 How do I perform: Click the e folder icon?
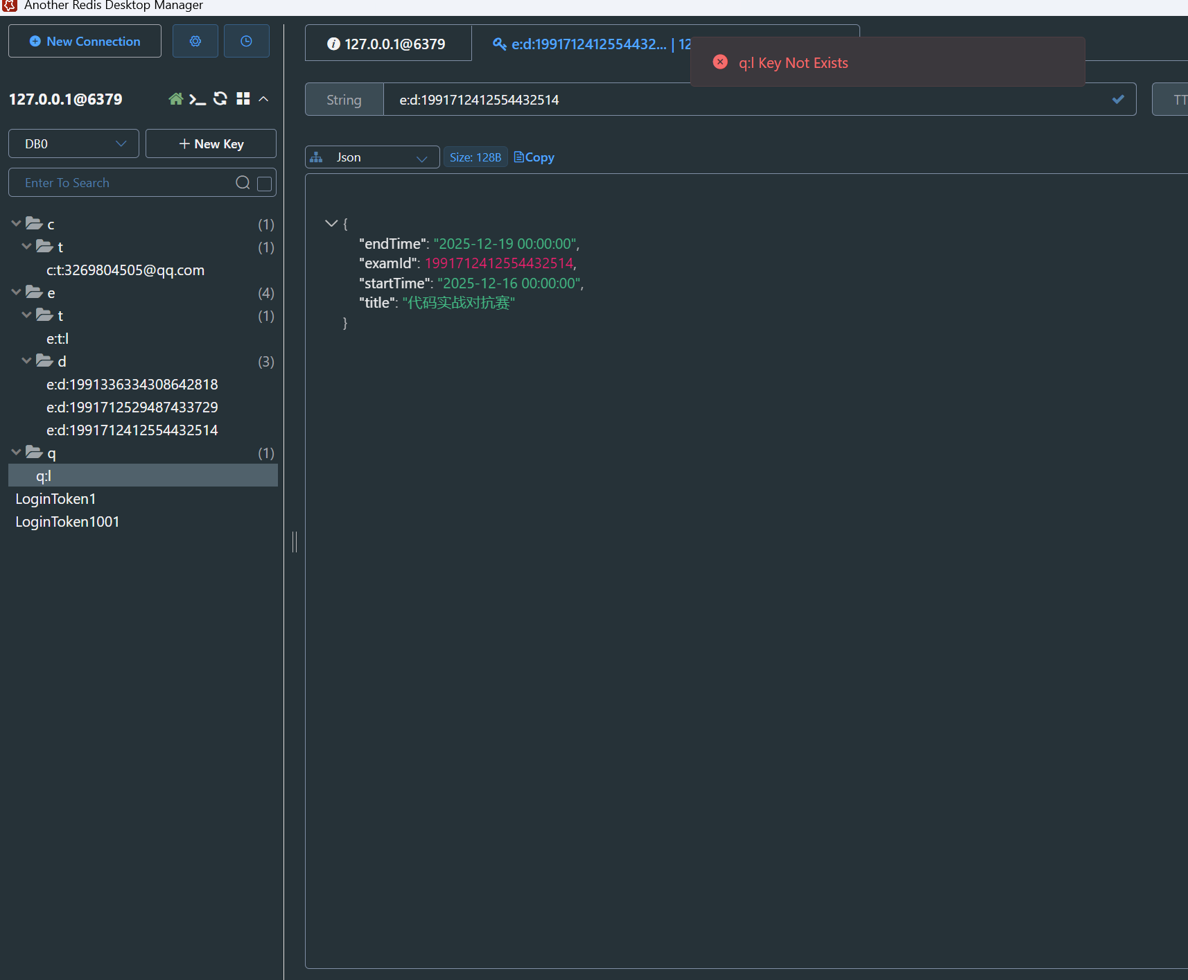[34, 292]
